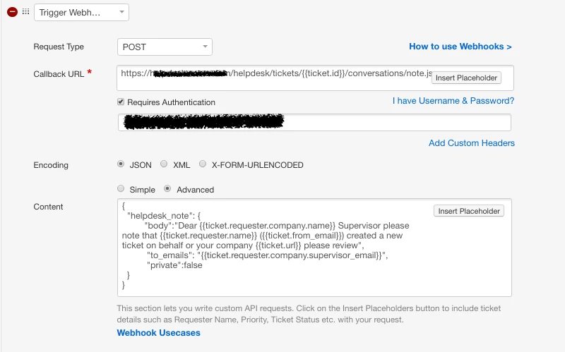This screenshot has height=352, width=565.
Task: Click the "helpdesk_note": { line
Action: 164,216
